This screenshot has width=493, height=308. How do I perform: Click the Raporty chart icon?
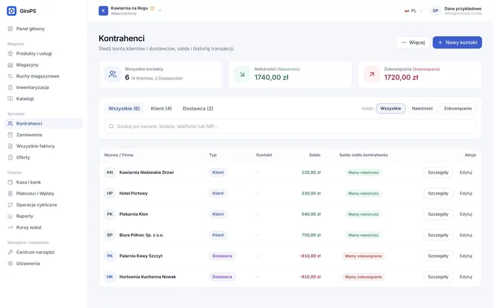point(10,216)
